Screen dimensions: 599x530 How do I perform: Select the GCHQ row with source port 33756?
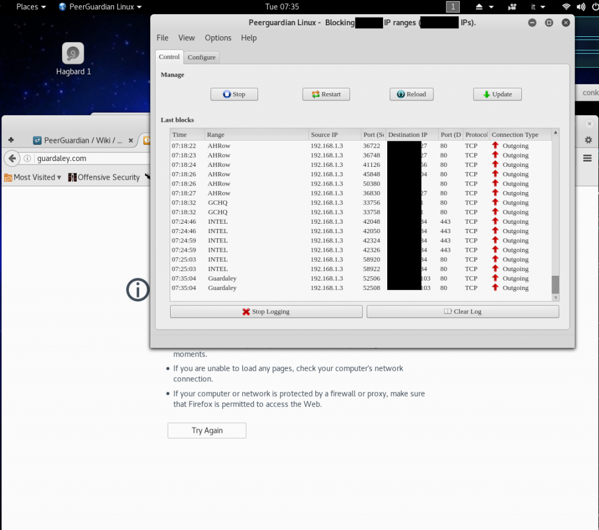tap(360, 203)
